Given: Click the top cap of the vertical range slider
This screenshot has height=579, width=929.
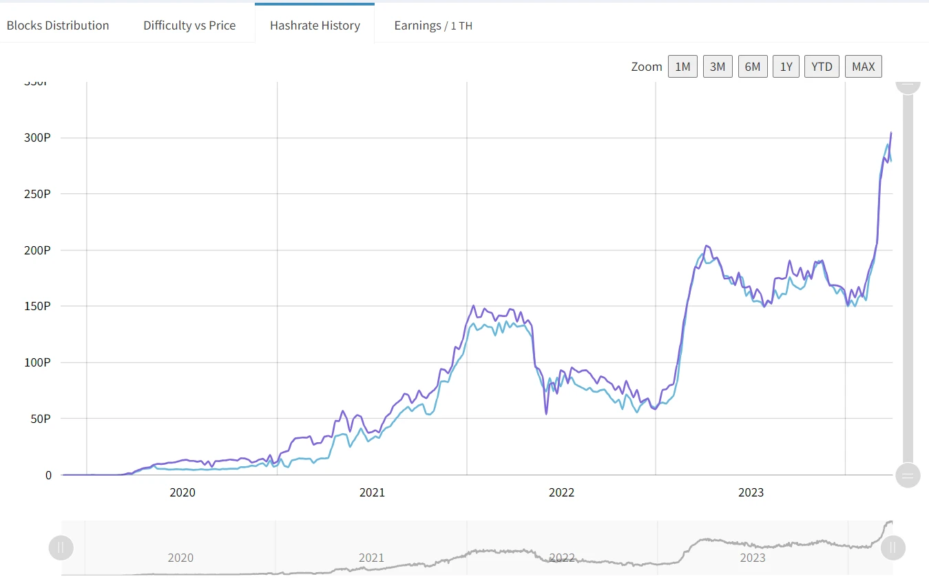Looking at the screenshot, I should (x=908, y=85).
